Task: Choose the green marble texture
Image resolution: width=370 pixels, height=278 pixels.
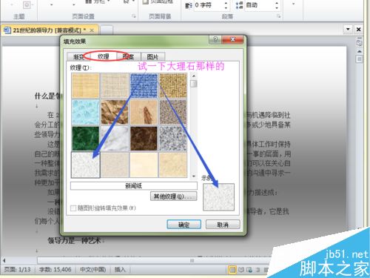Action: (86, 139)
